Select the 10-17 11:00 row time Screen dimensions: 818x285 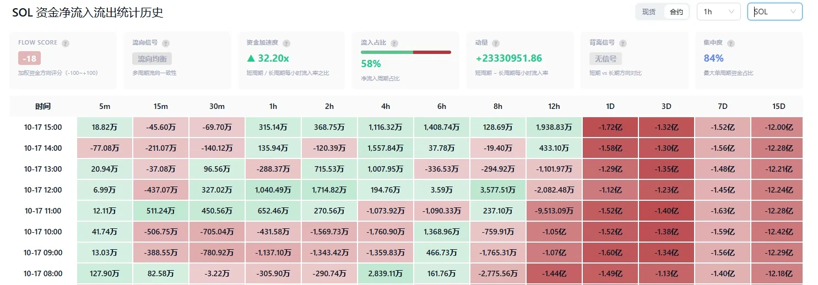(43, 211)
